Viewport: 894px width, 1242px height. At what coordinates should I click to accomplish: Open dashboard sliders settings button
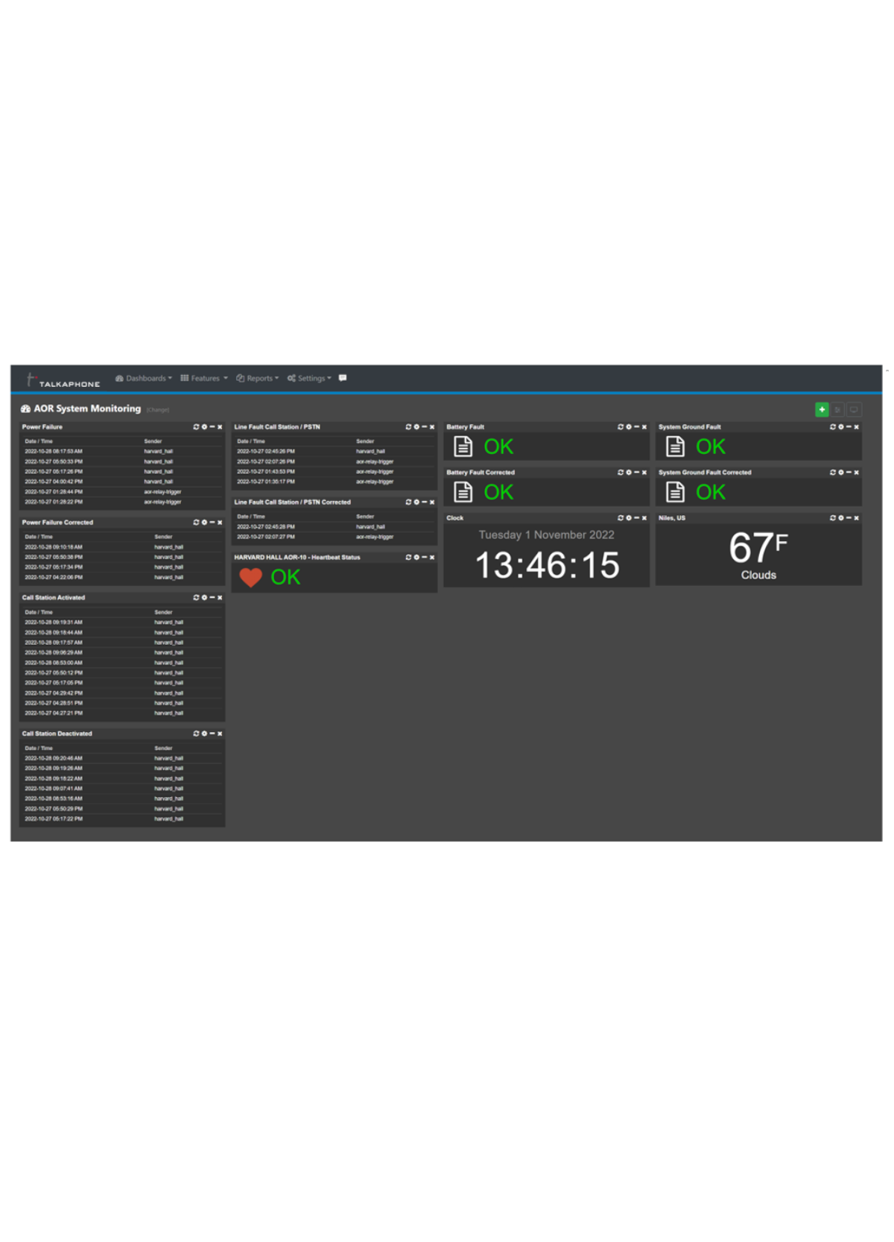pyautogui.click(x=837, y=409)
